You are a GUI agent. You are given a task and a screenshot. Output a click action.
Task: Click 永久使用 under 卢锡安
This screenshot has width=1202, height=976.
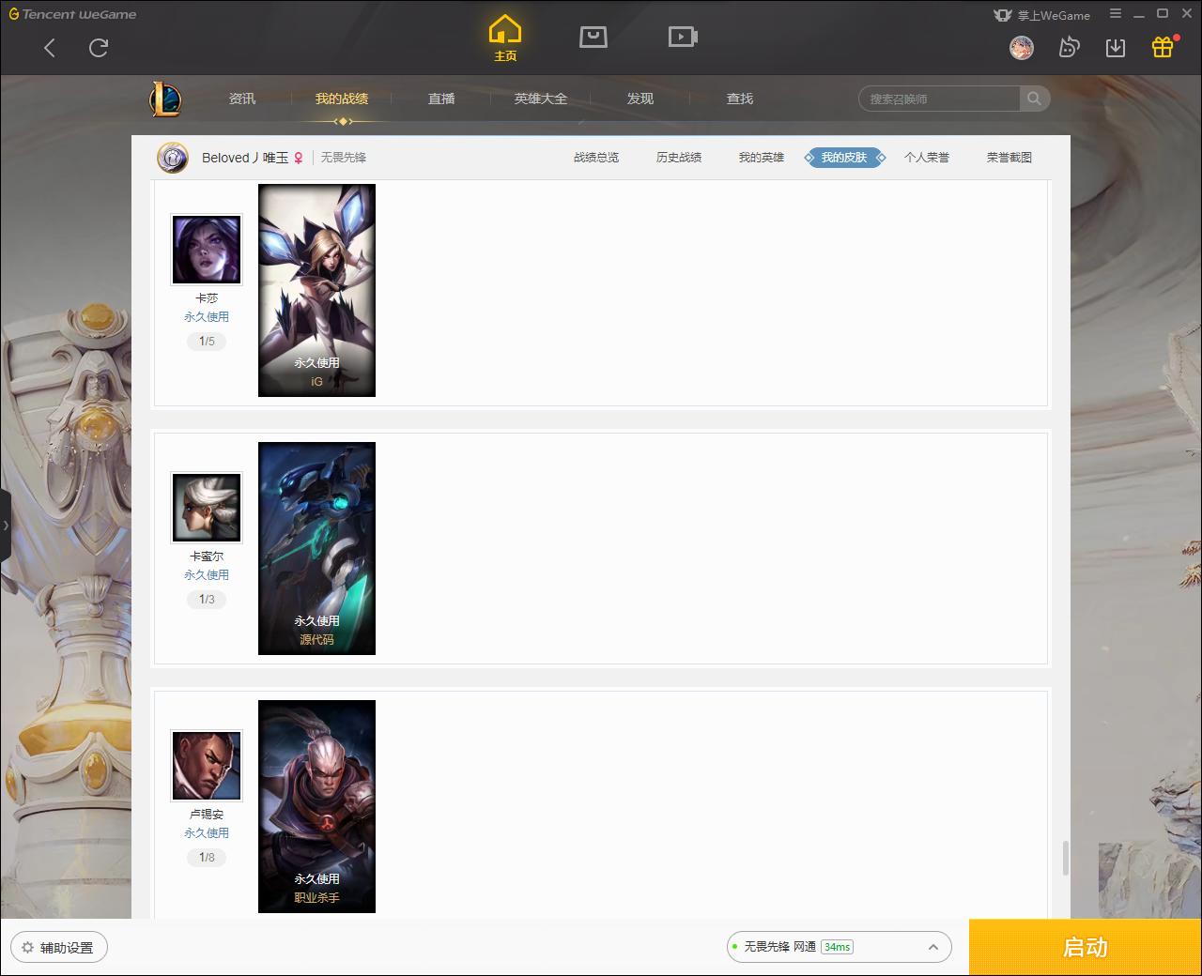pyautogui.click(x=207, y=833)
